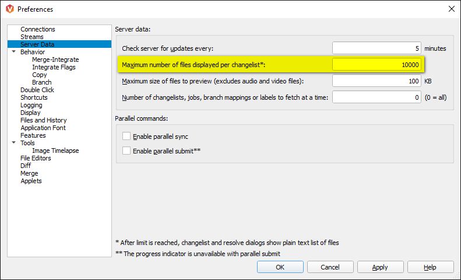The image size is (461, 280).
Task: Apply the preference changes
Action: click(x=380, y=267)
